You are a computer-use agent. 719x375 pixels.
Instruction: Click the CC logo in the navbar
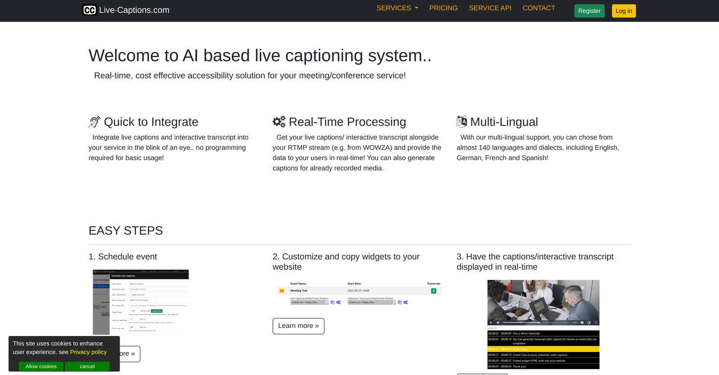click(x=89, y=10)
